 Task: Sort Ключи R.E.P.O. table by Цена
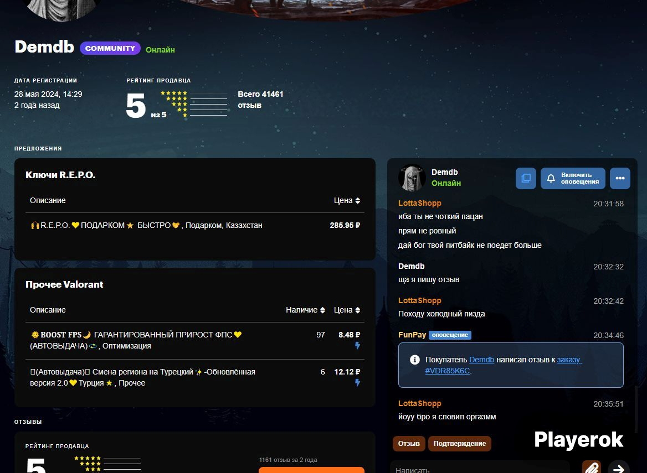click(x=347, y=200)
